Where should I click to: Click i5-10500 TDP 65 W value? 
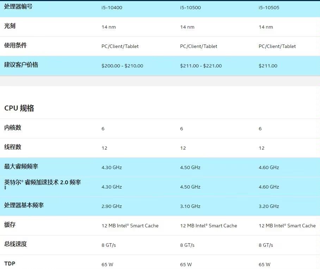pyautogui.click(x=186, y=264)
